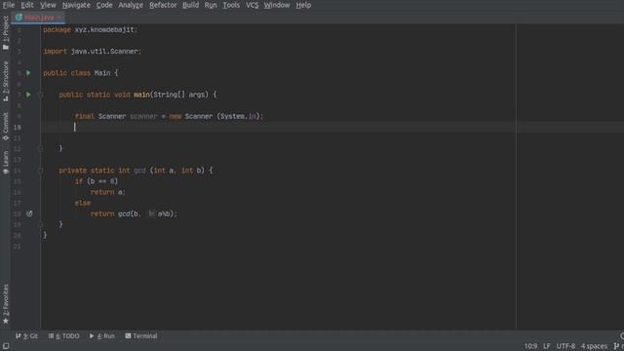The width and height of the screenshot is (624, 351).
Task: Click line number 10 in the gutter
Action: click(x=18, y=128)
